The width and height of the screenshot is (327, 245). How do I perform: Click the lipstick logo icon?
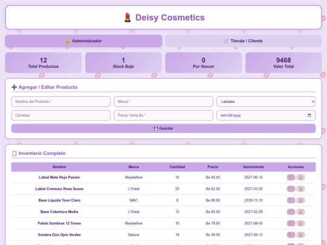click(127, 18)
